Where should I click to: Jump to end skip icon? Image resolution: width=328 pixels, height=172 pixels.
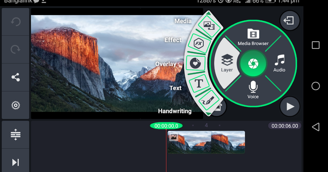[x=15, y=162]
